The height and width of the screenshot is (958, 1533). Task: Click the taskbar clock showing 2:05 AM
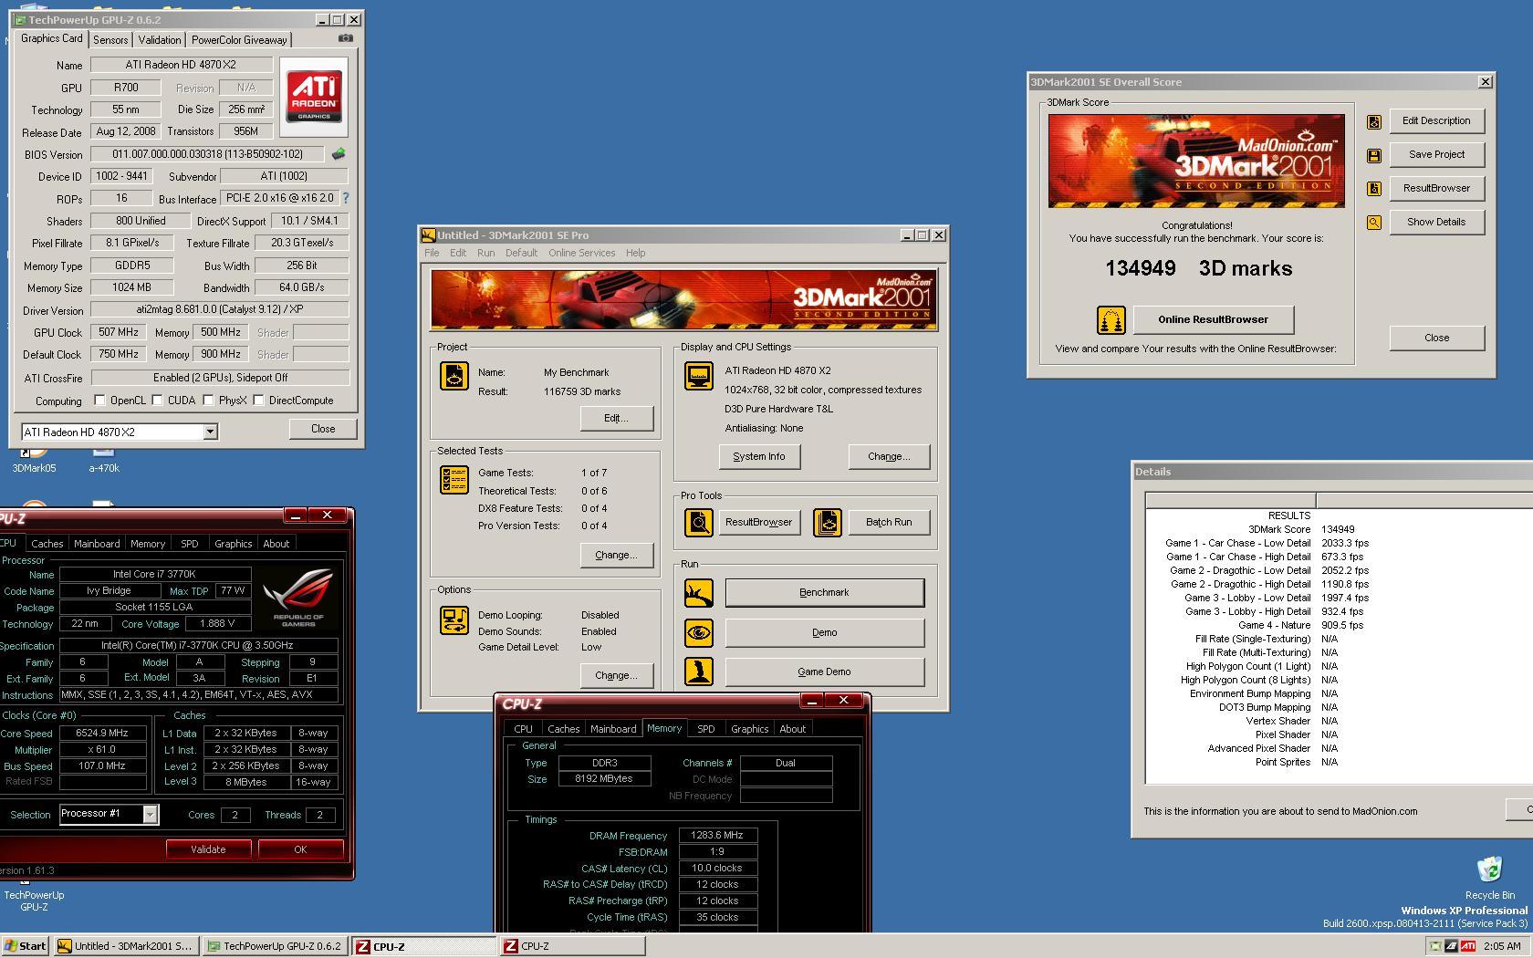point(1502,946)
